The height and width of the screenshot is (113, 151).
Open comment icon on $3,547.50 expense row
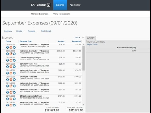tap(14, 54)
